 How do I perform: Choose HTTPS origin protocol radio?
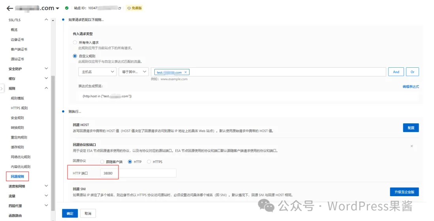click(149, 162)
